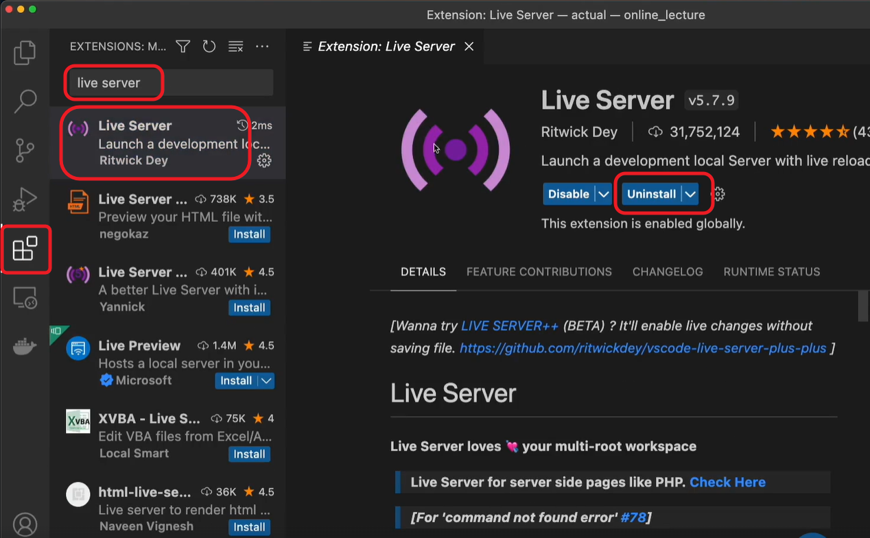Viewport: 870px width, 538px height.
Task: Expand Live Preview install options dropdown
Action: point(267,380)
